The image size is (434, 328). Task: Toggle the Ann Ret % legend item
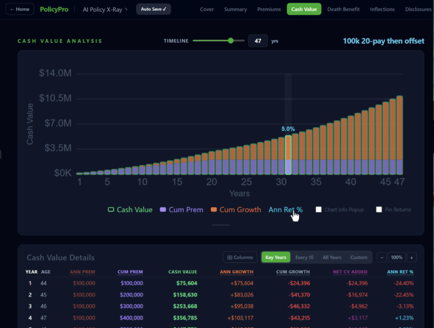point(285,209)
